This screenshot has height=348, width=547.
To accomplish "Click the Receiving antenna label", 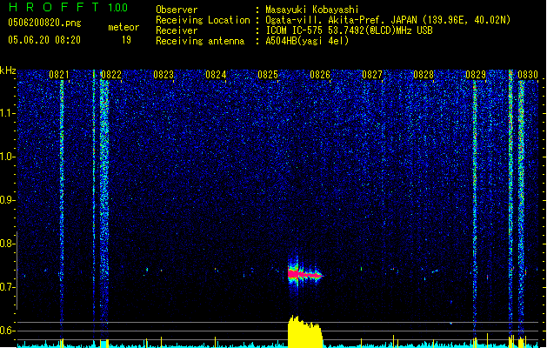I will 200,41.
